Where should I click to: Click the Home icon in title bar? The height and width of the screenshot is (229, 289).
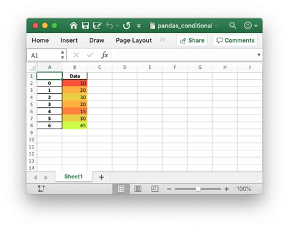pyautogui.click(x=74, y=26)
